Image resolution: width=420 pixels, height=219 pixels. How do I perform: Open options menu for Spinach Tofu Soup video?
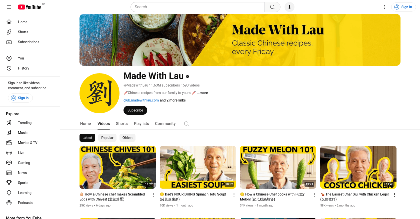click(234, 195)
